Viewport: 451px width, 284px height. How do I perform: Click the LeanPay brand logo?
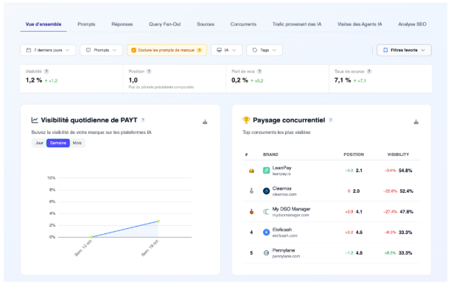point(266,170)
